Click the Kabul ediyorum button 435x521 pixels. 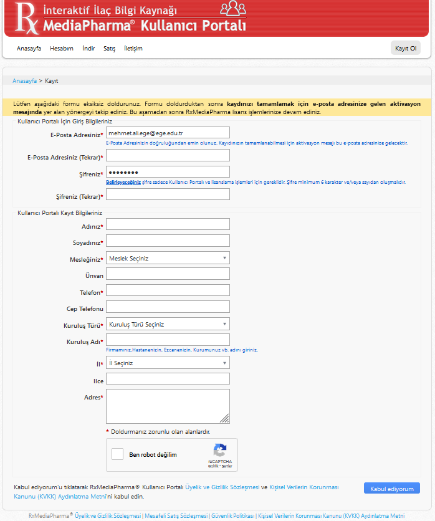tap(392, 489)
